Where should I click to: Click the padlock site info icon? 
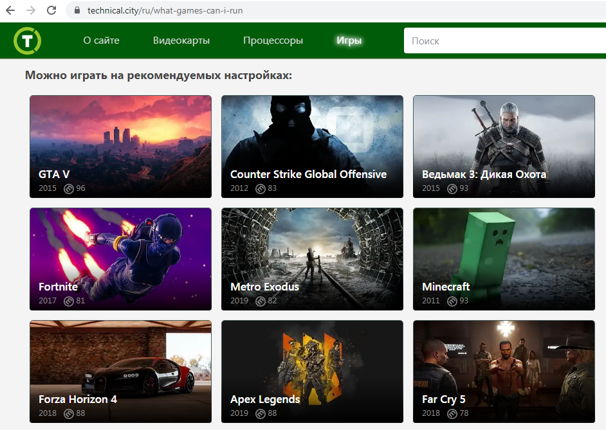(77, 10)
